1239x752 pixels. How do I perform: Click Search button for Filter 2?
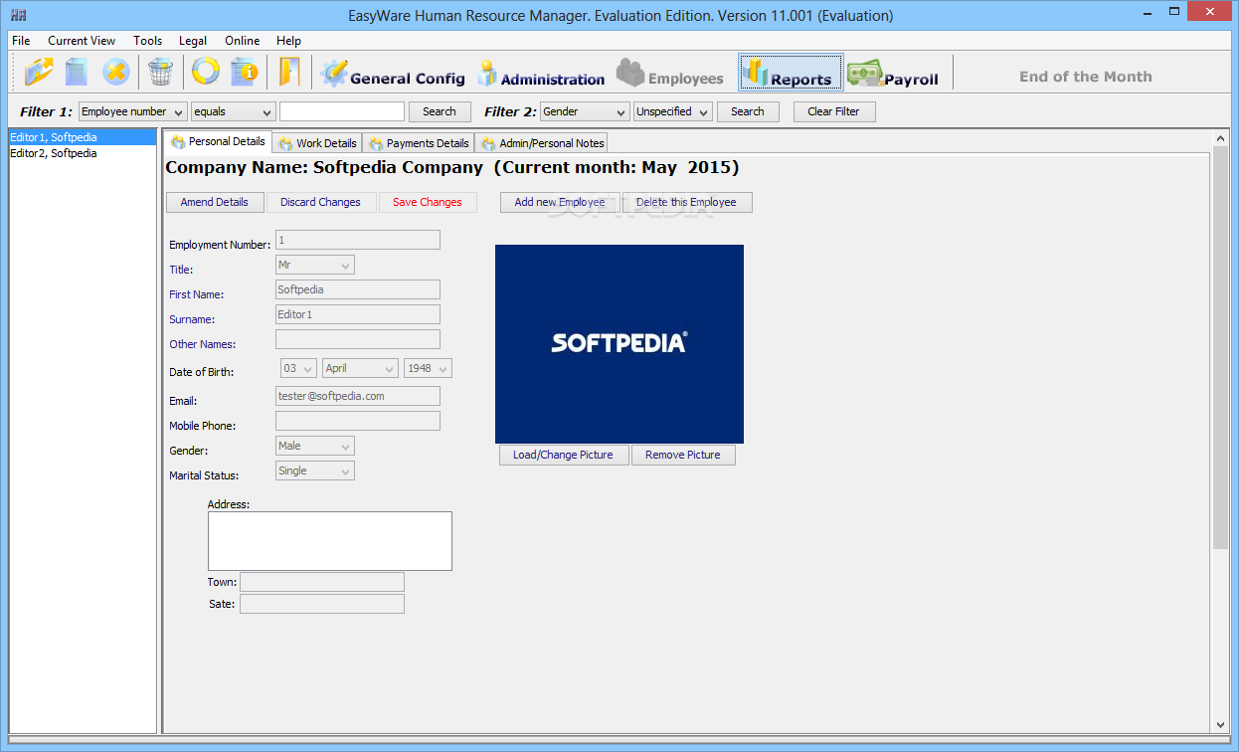point(748,111)
